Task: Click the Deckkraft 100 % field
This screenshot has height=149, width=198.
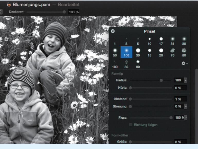Action: point(74,12)
